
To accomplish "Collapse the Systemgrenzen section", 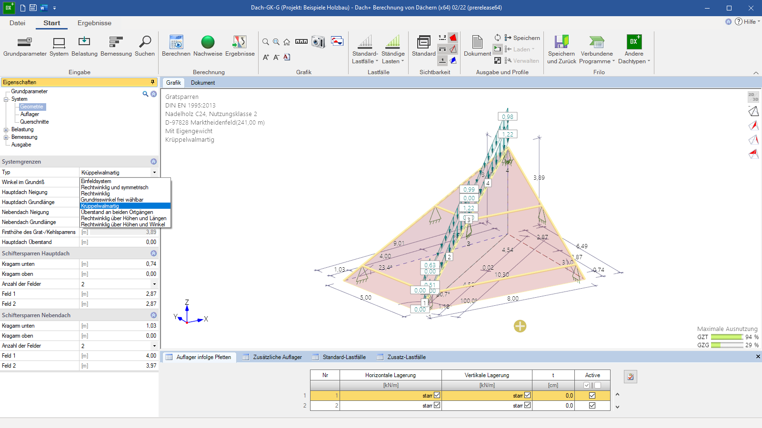I will (x=153, y=162).
